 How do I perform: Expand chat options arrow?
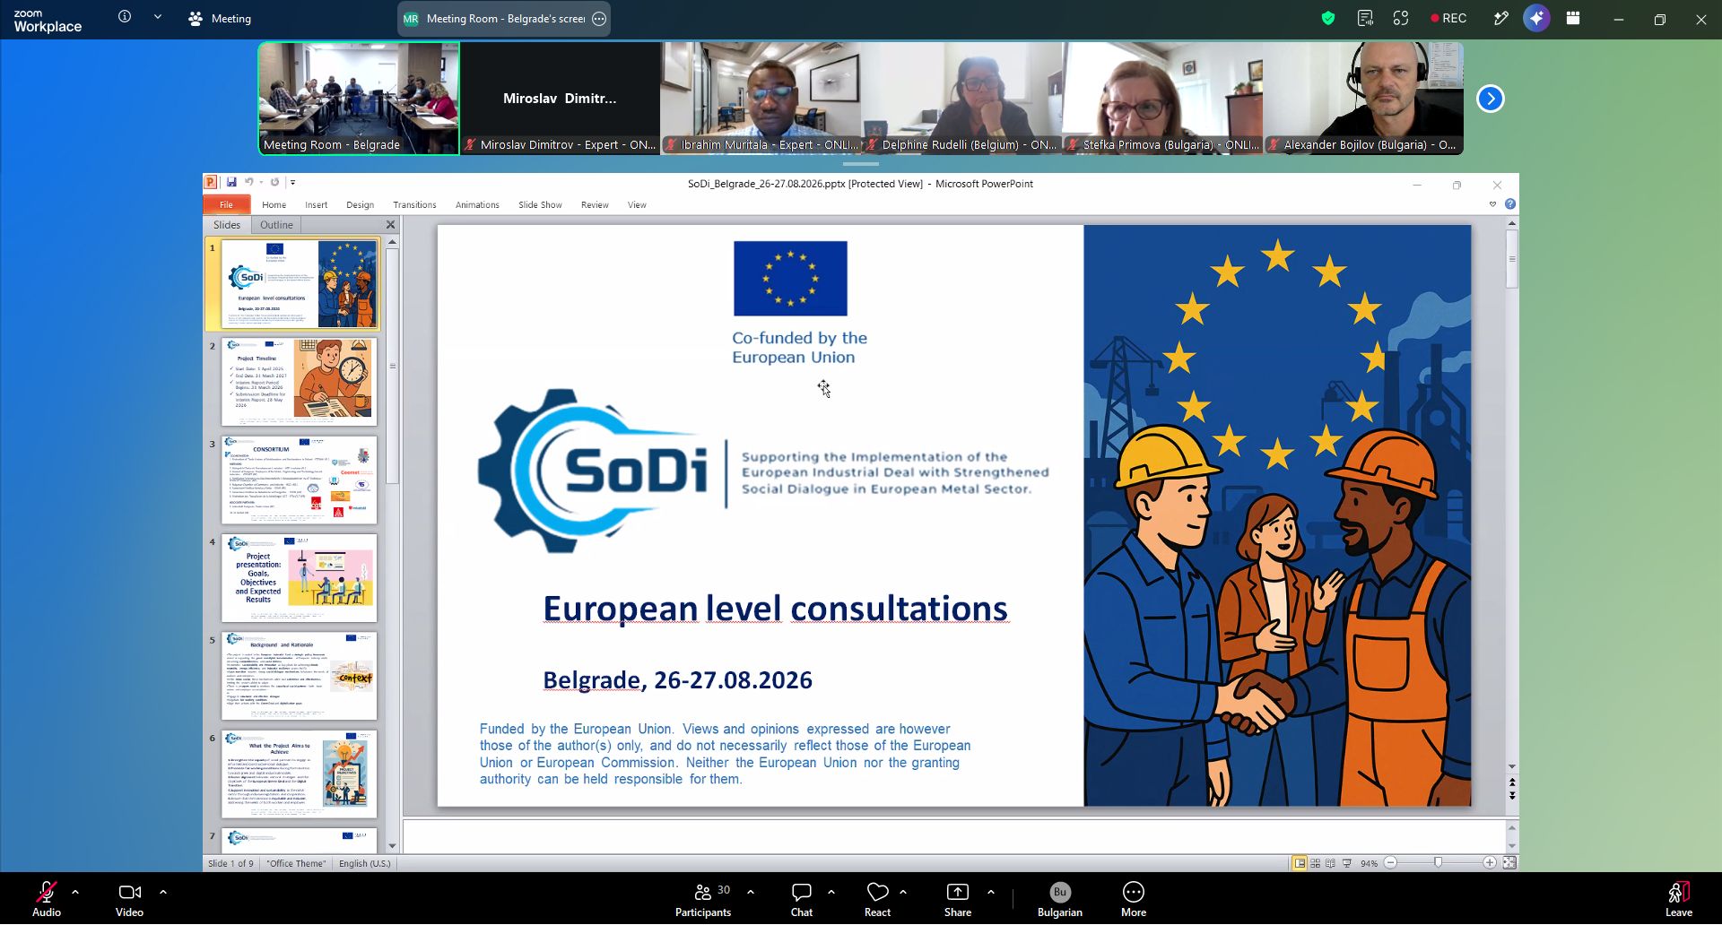pyautogui.click(x=831, y=892)
